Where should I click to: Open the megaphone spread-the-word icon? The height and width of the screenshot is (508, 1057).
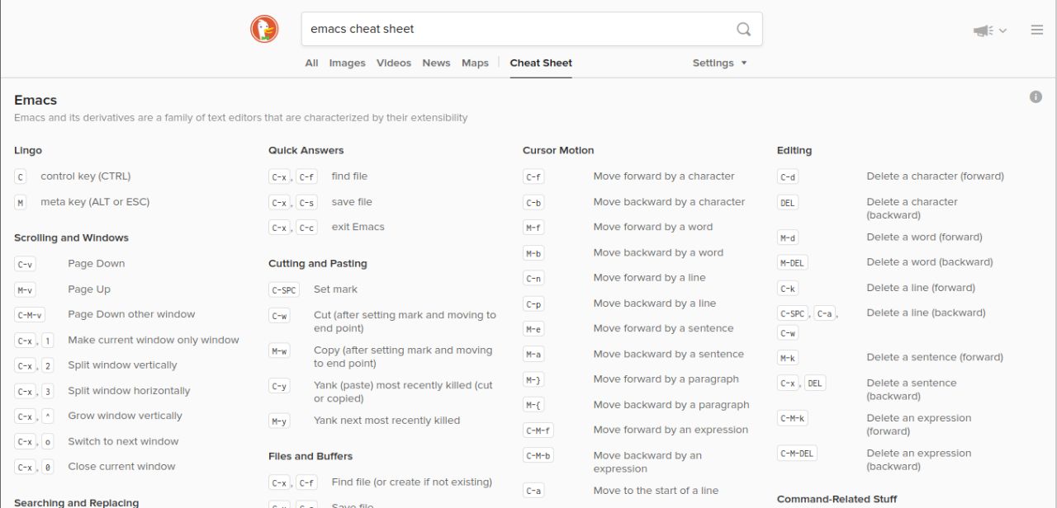pos(983,31)
